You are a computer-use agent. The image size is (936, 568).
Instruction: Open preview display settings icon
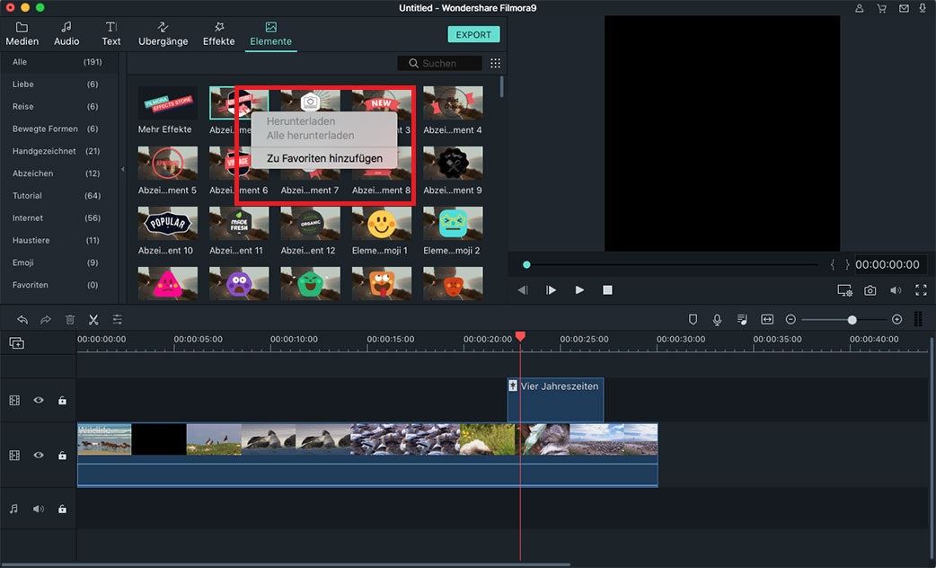click(844, 290)
